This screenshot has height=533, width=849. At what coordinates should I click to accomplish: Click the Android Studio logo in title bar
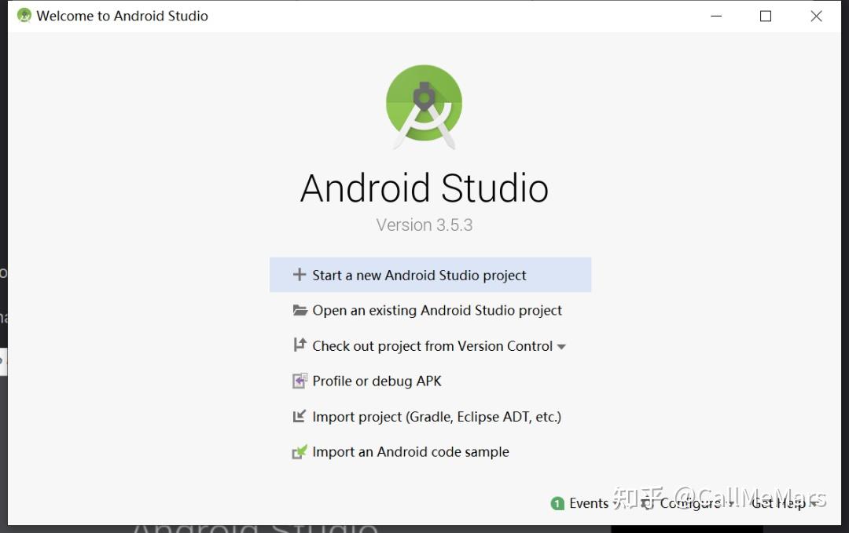tap(24, 16)
